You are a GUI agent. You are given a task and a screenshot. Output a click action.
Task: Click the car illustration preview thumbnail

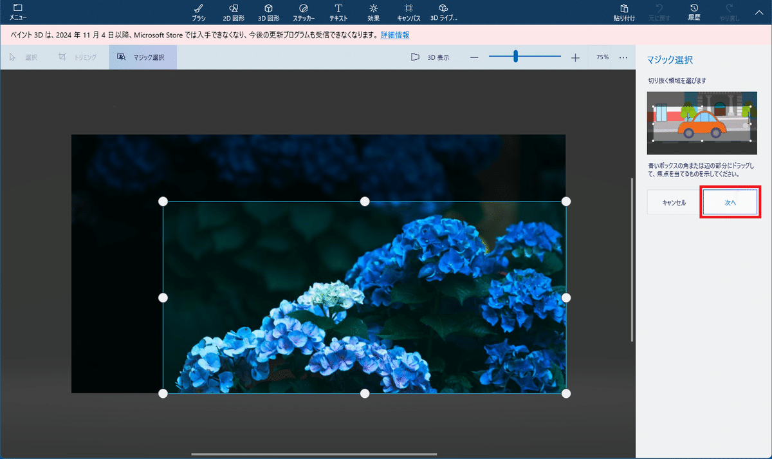coord(702,123)
